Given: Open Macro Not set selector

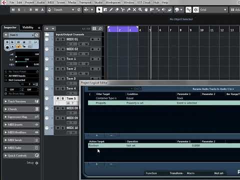Looking at the screenshot, I should click(218, 173).
